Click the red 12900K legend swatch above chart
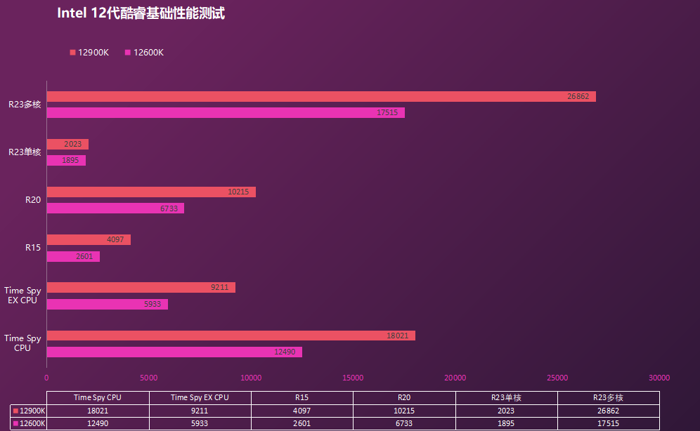 click(x=72, y=53)
